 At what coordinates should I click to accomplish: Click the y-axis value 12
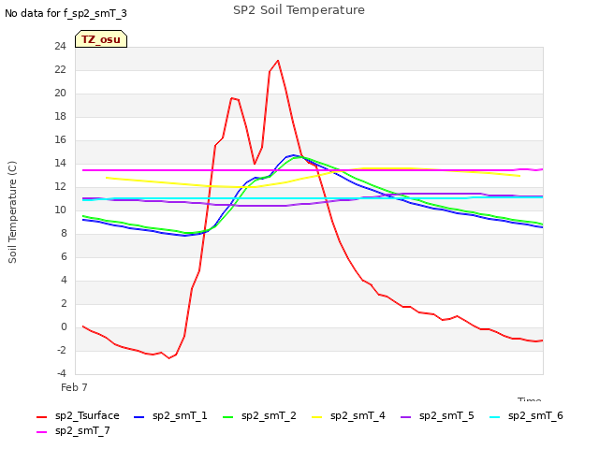click(60, 187)
